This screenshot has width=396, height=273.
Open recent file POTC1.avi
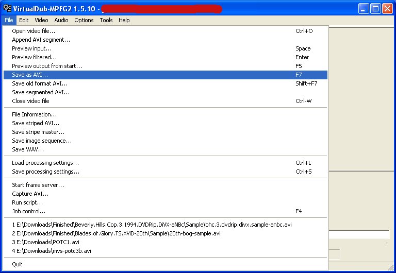click(166, 242)
